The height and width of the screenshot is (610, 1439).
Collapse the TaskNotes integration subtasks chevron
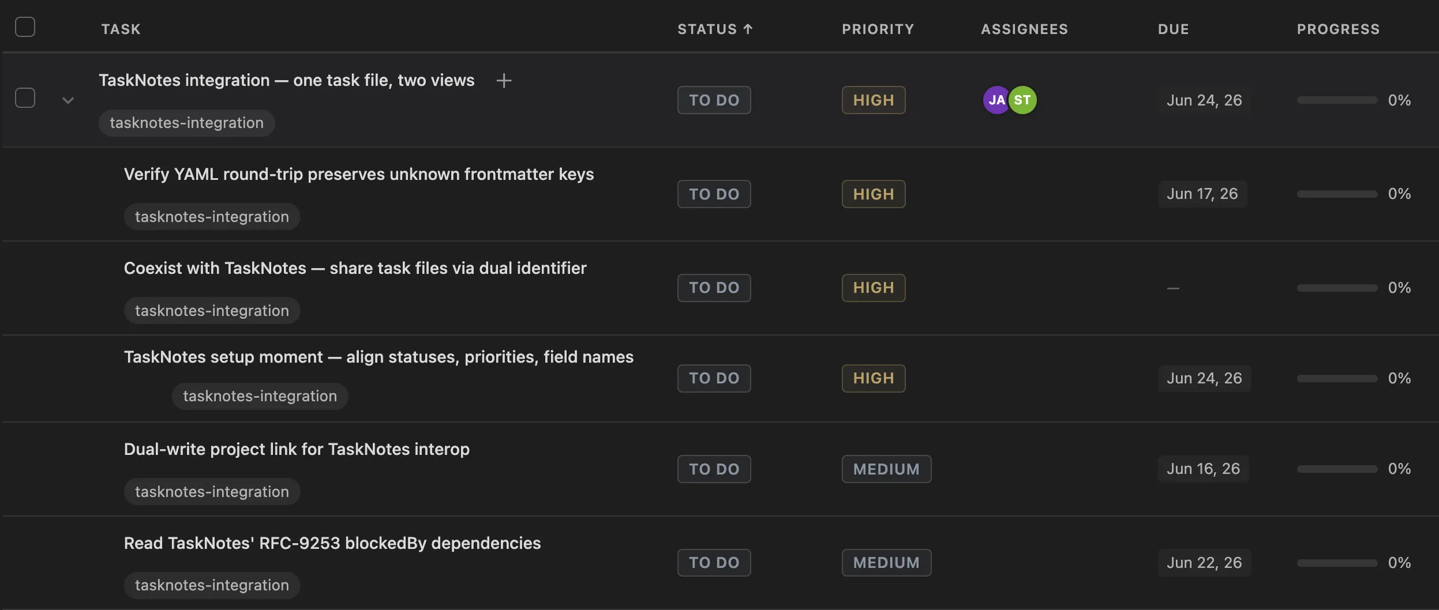68,100
